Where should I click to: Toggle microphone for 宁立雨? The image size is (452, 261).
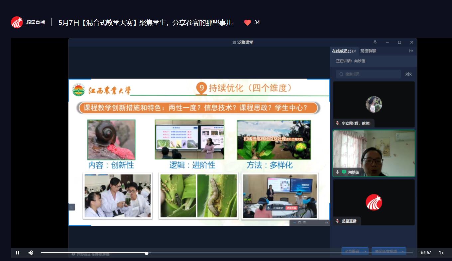point(338,123)
